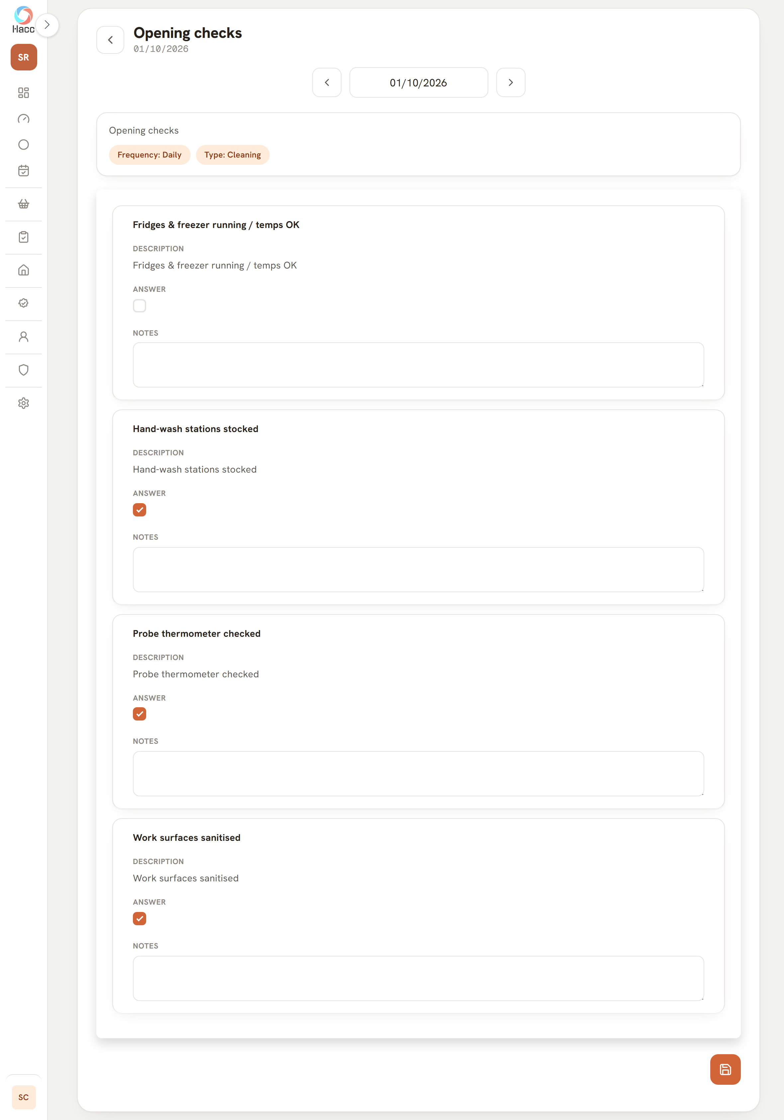Open the calendar check icon in the sidebar
784x1120 pixels.
(x=23, y=170)
